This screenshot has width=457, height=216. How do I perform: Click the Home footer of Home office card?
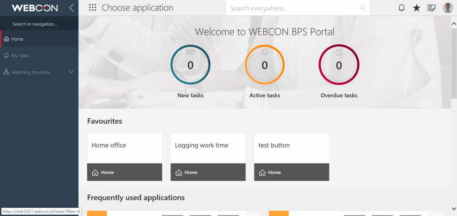124,172
